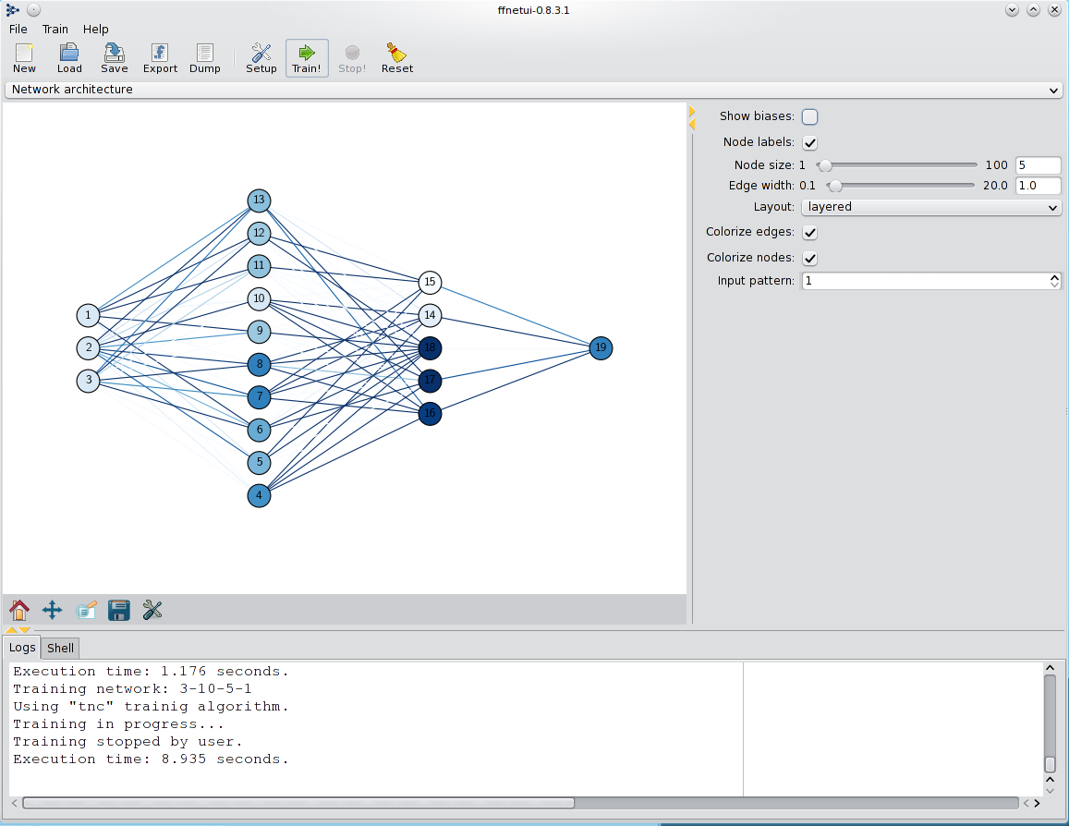Click the Node size slider handle
This screenshot has height=826, width=1069.
[825, 165]
